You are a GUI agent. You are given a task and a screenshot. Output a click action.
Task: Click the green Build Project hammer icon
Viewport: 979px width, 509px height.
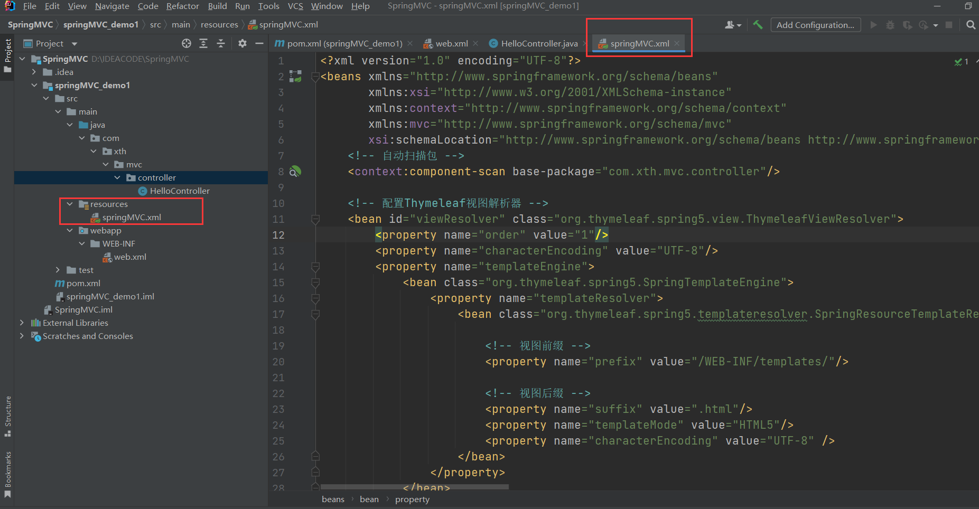click(x=758, y=25)
